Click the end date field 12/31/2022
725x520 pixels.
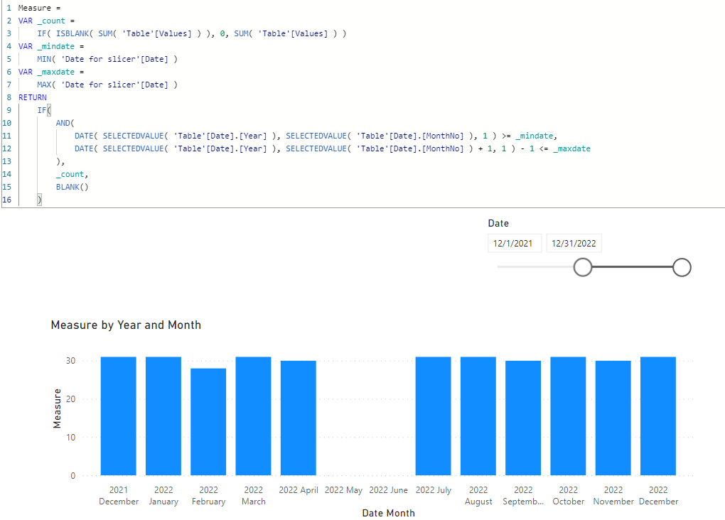coord(574,243)
